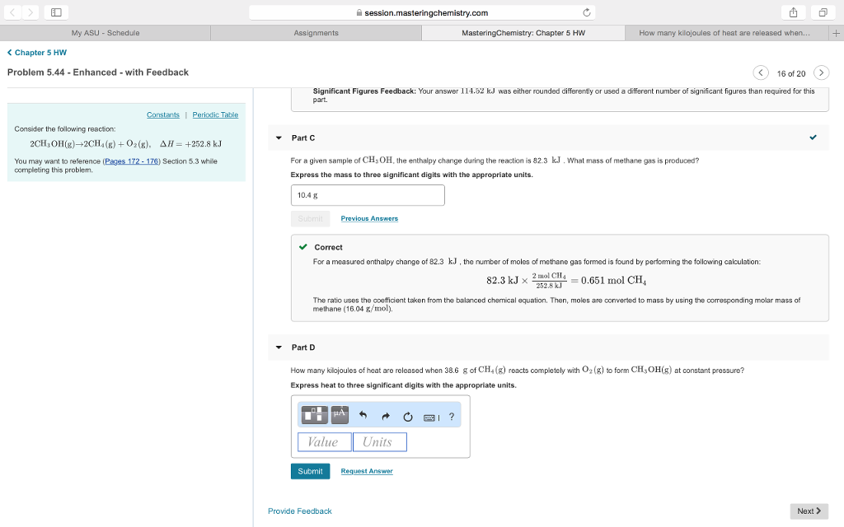
Task: Click the next-problem arrow near 16 of 20
Action: click(821, 72)
